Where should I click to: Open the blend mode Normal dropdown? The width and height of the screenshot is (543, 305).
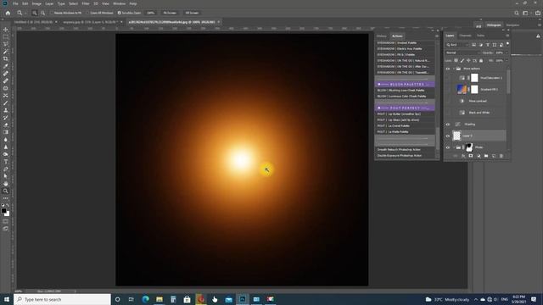click(462, 53)
